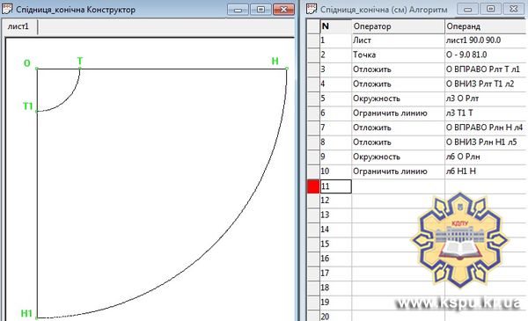Select the empty row 11 number cell
This screenshot has height=321, width=528.
[336, 186]
